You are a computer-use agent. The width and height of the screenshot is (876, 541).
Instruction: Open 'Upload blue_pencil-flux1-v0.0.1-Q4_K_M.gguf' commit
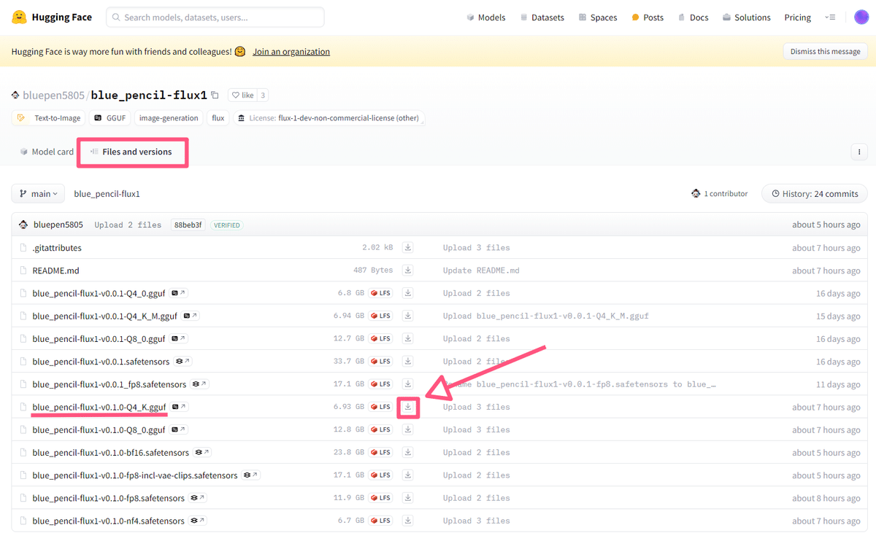click(x=545, y=316)
